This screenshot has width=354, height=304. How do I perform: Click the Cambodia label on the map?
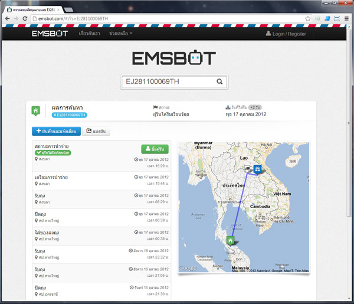coord(260,206)
